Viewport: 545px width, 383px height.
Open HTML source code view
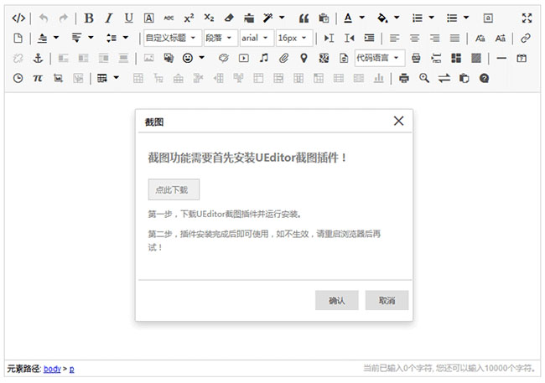18,18
